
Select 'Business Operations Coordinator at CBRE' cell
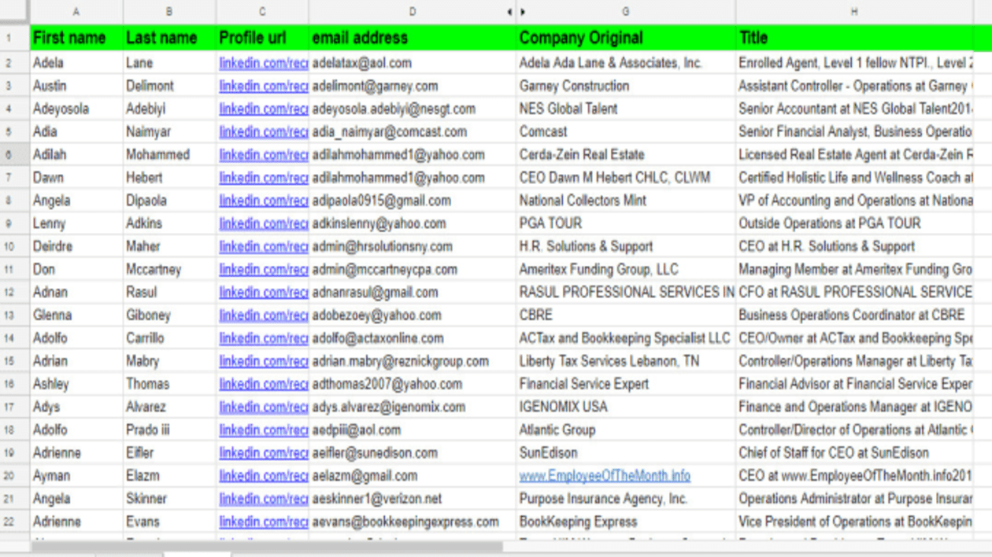point(854,315)
